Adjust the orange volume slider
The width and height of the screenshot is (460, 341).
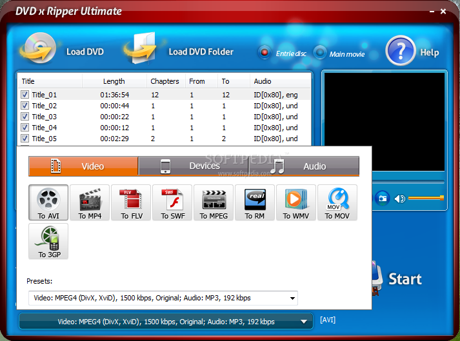(426, 198)
